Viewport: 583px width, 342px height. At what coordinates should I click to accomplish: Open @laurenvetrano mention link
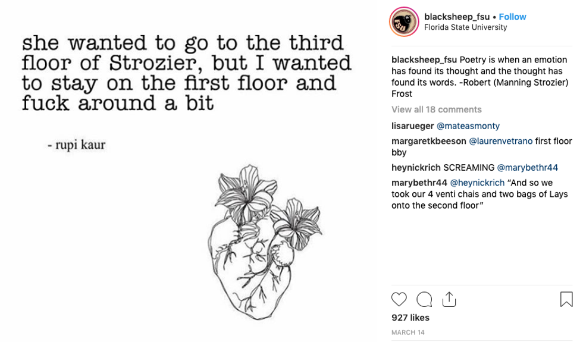pyautogui.click(x=501, y=141)
